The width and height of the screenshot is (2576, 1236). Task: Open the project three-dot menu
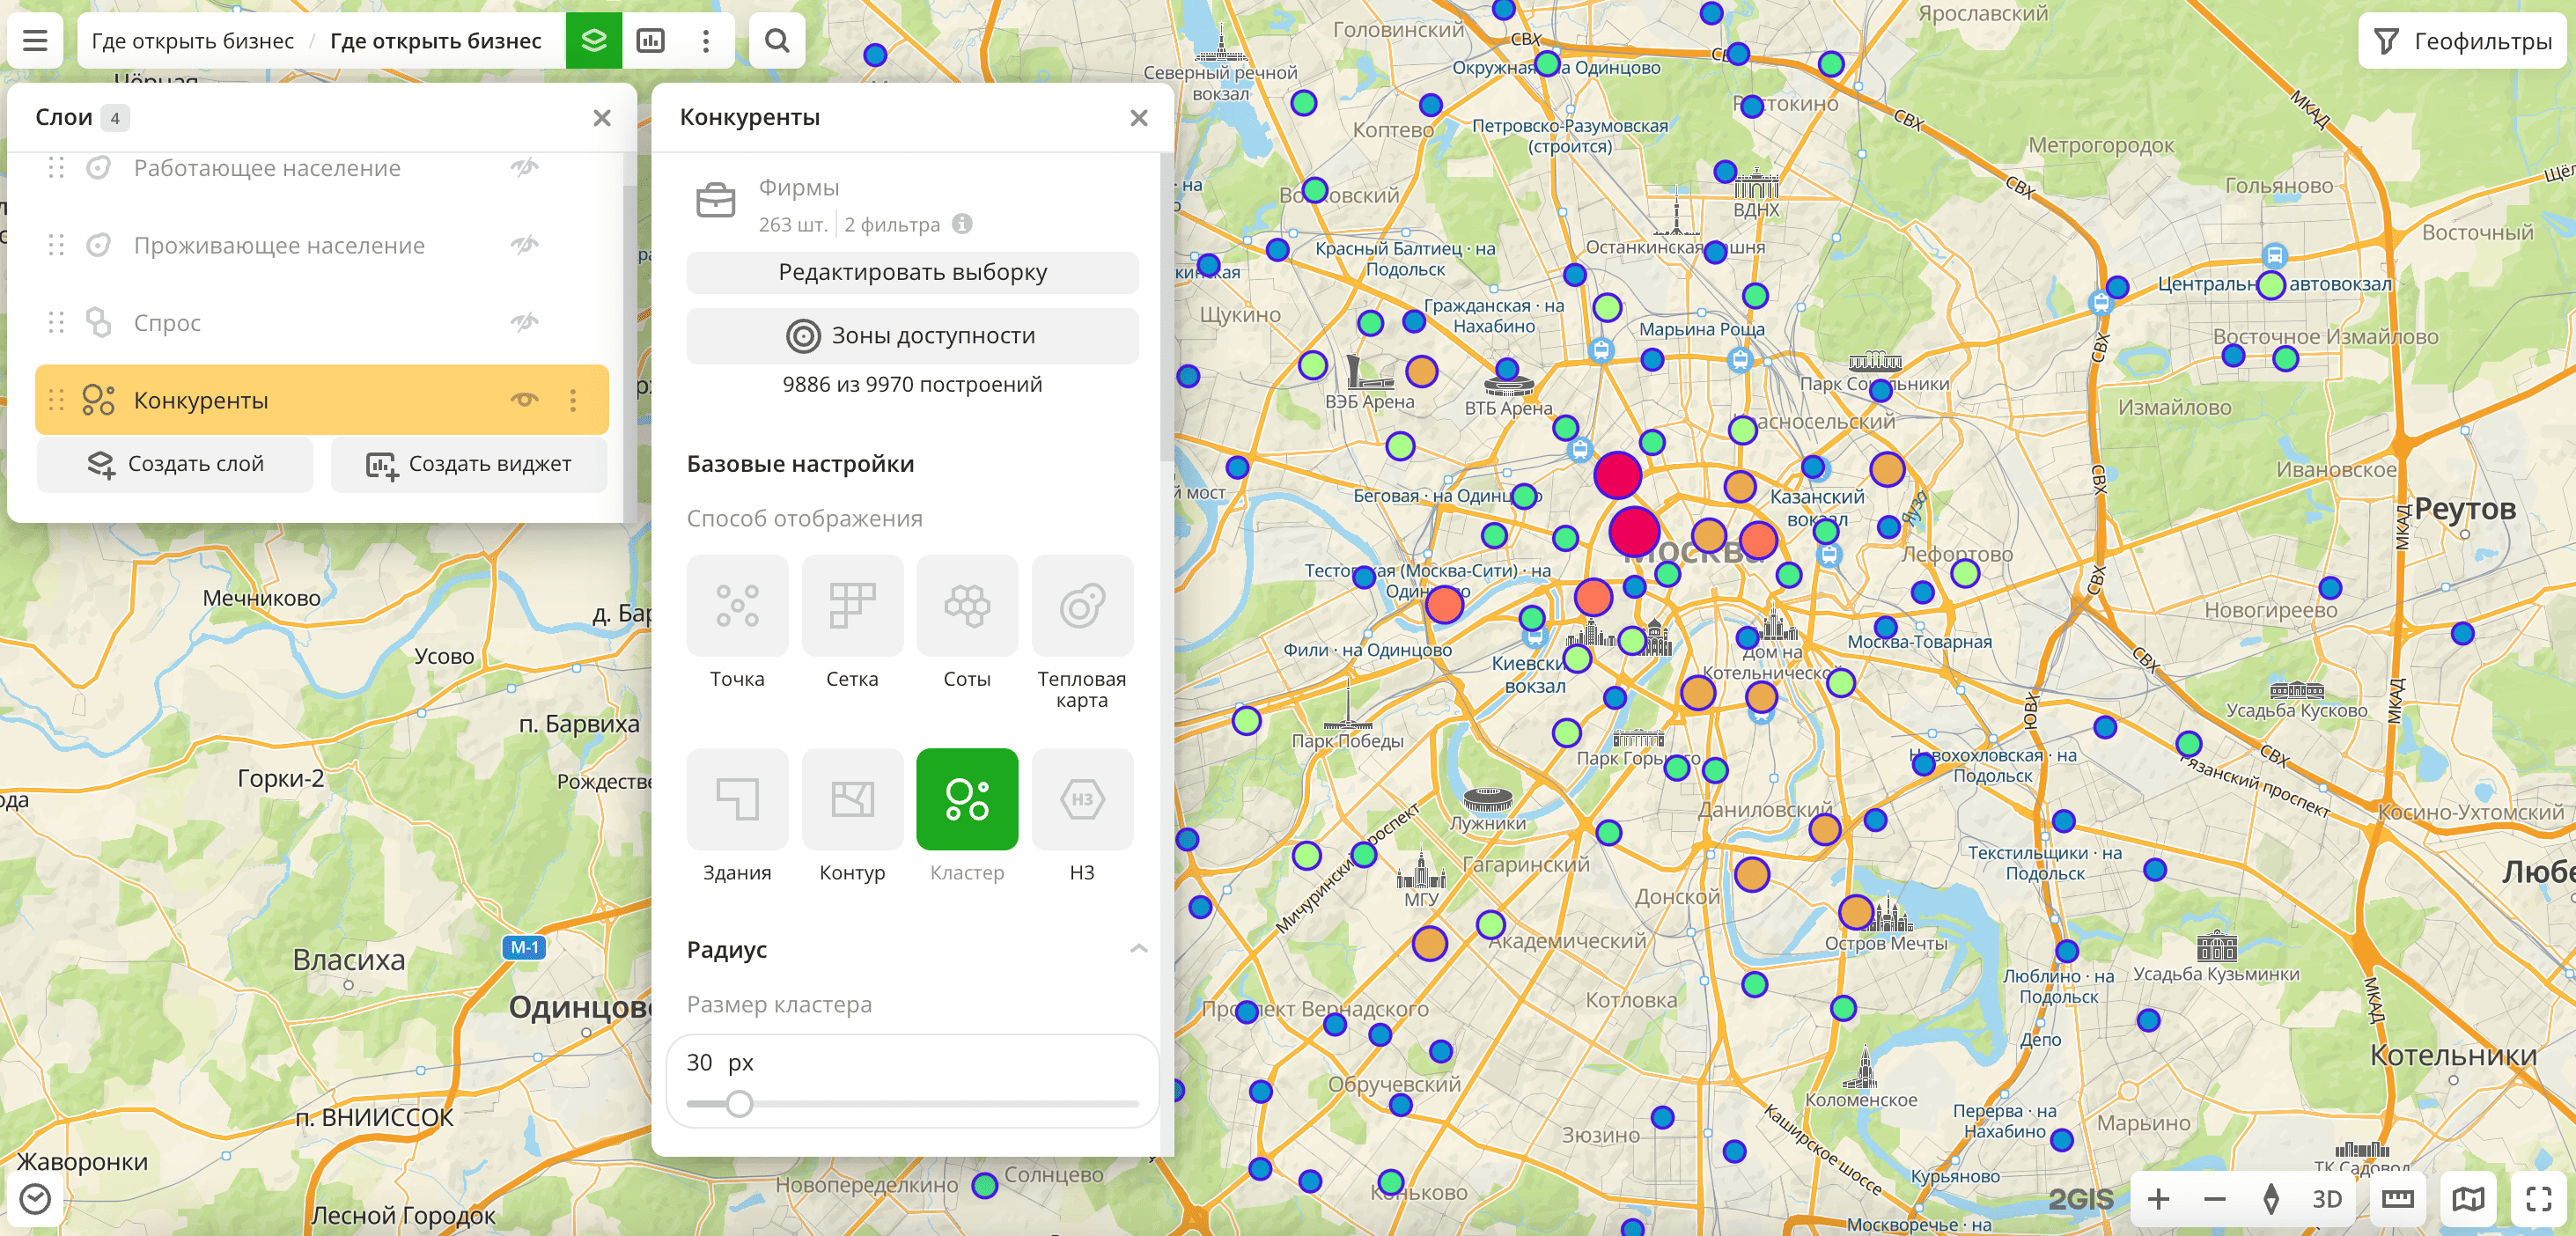(706, 41)
